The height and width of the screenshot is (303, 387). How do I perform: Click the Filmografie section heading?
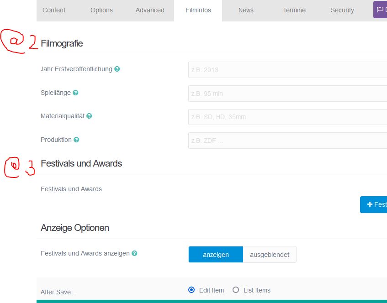click(62, 43)
